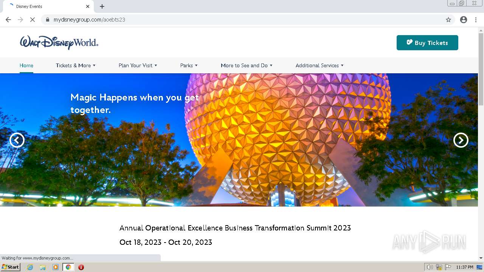
Task: Select the Disney Events tab
Action: (x=48, y=6)
